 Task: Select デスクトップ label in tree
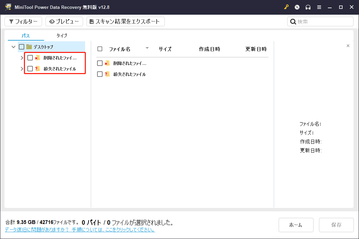[x=43, y=47]
